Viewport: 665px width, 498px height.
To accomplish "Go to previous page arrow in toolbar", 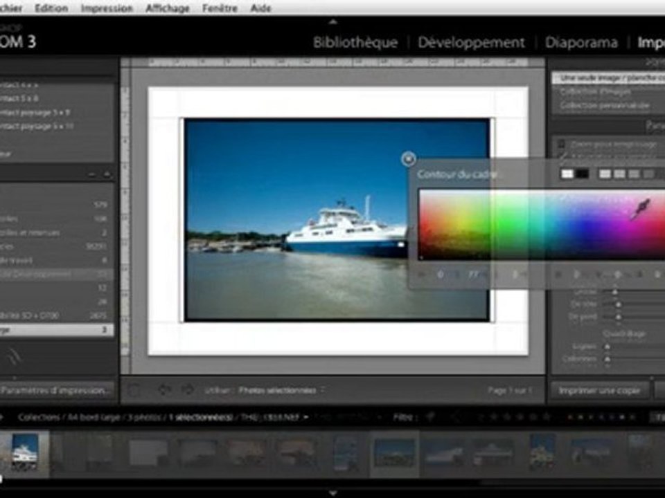I will pos(164,390).
